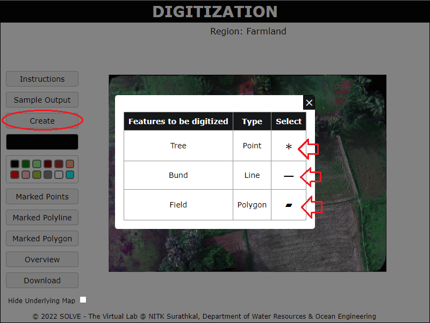
Task: View the Sample Output
Action: click(x=42, y=100)
